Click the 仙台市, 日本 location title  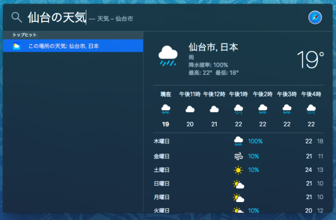213,47
